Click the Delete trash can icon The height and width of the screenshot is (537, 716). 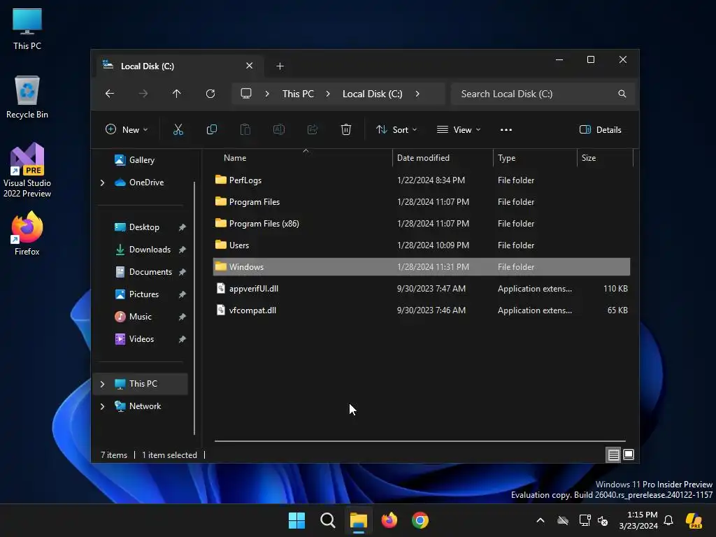(x=346, y=129)
